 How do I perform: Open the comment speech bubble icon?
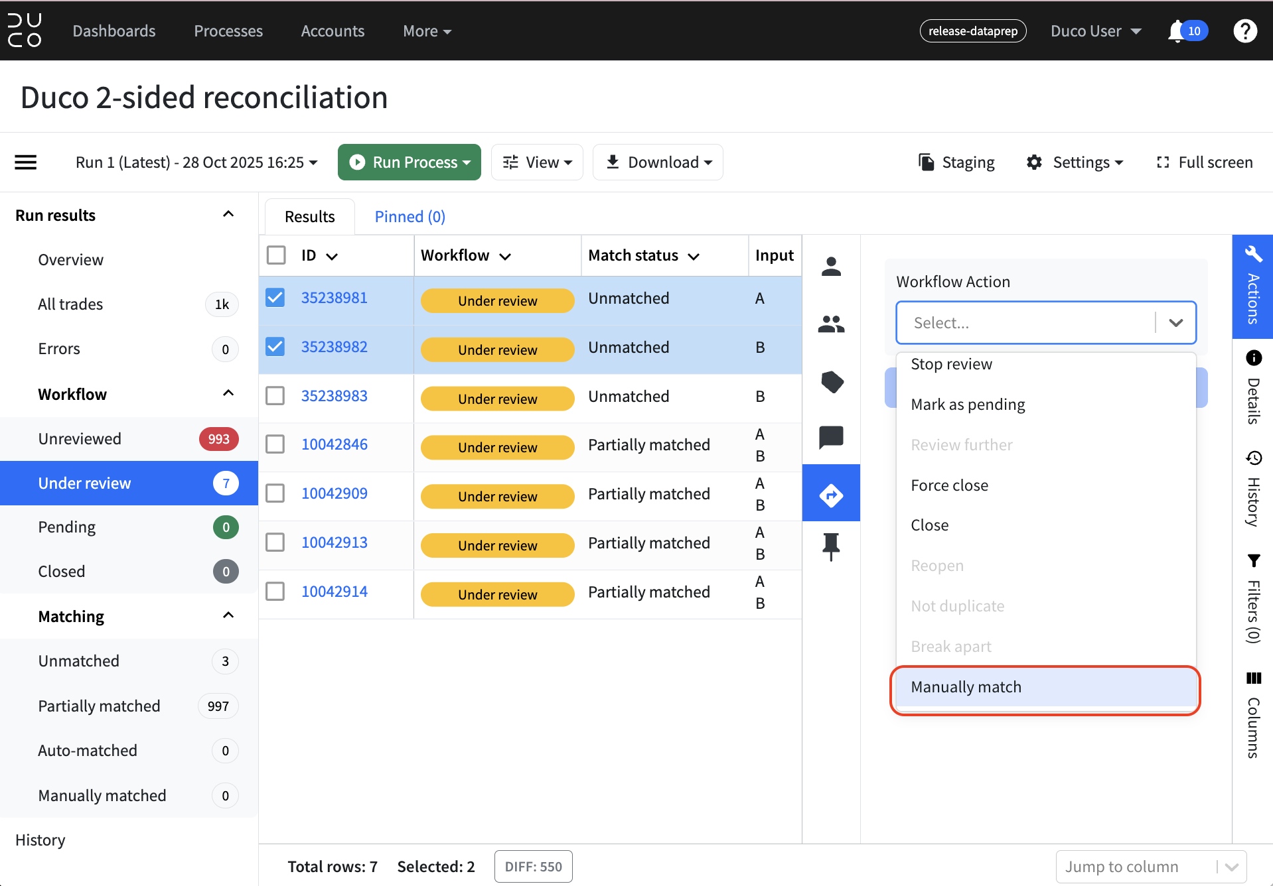tap(831, 438)
